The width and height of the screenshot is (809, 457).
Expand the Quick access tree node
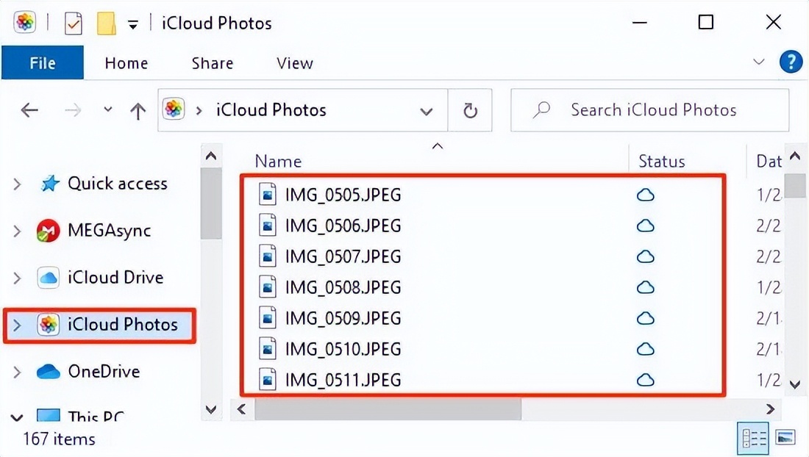point(17,184)
